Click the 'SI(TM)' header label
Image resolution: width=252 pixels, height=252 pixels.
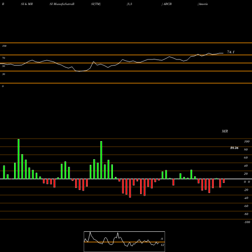pos(96,4)
